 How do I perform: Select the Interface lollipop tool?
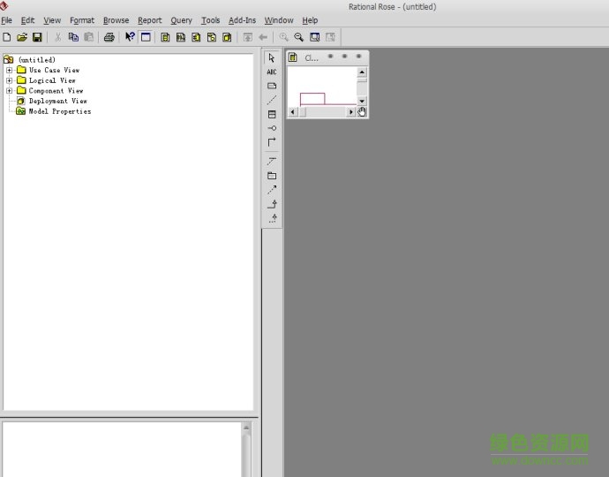(272, 128)
